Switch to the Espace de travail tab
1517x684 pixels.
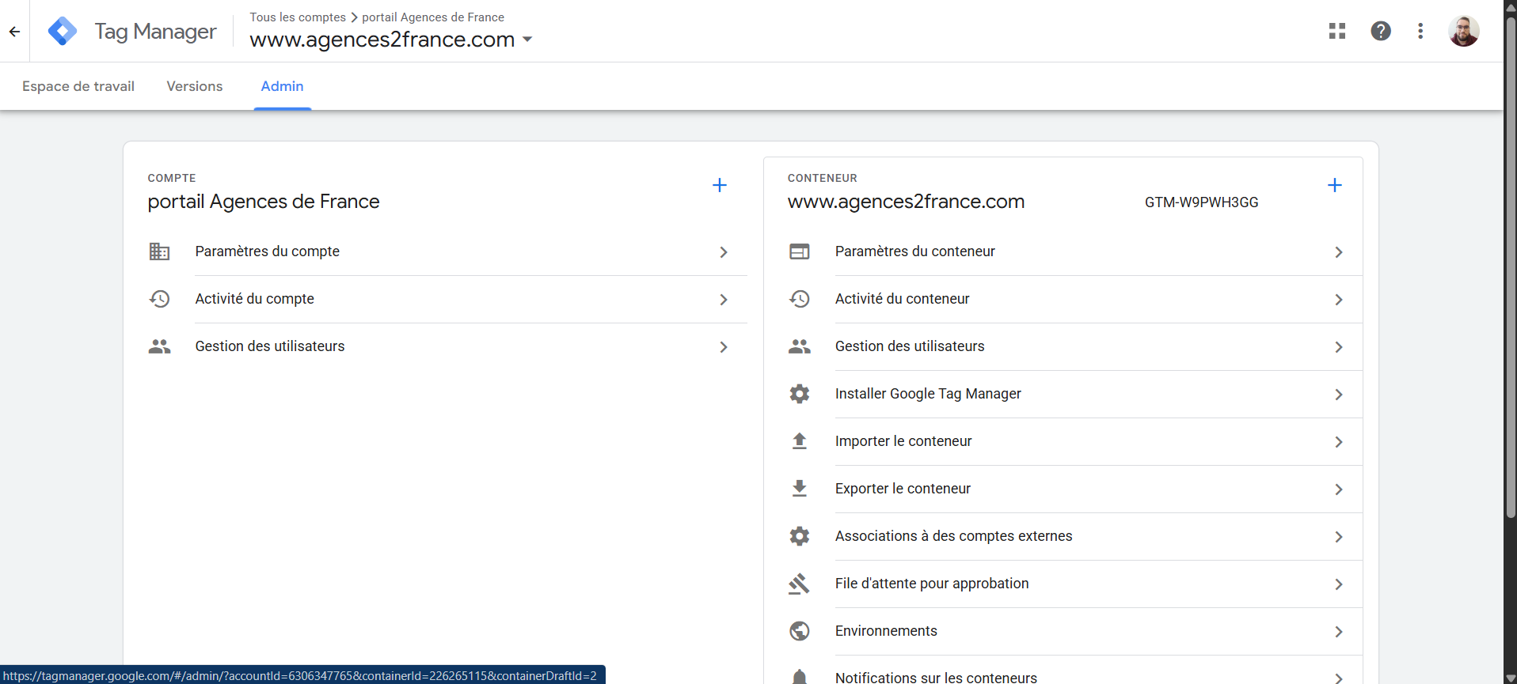pyautogui.click(x=78, y=86)
